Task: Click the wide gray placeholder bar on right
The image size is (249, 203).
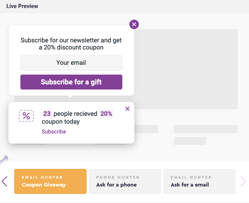Action: [x=205, y=129]
